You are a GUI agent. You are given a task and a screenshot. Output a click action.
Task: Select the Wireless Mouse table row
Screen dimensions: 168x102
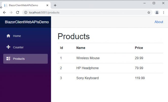pos(110,58)
